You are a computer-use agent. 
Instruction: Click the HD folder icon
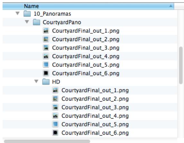tap(46, 82)
